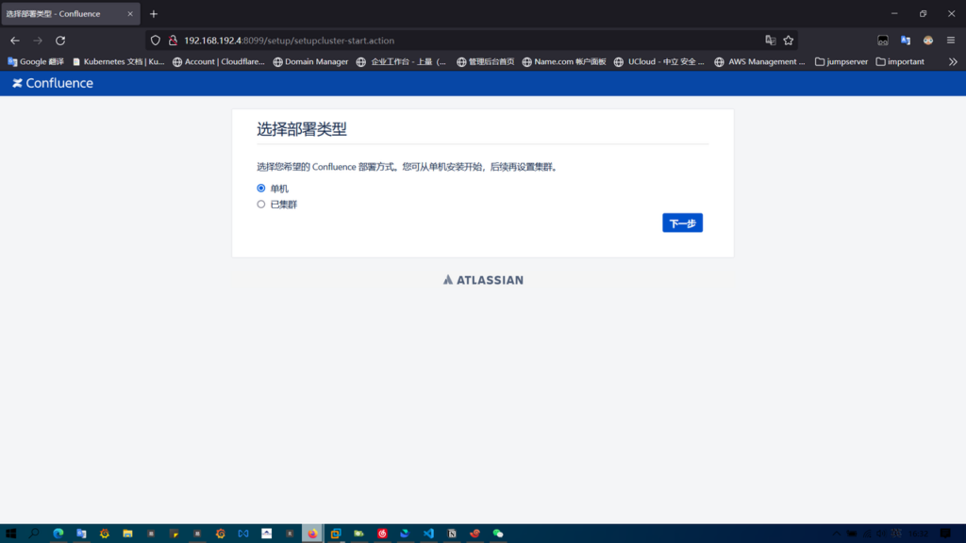Select the 已集群 deployment option
Viewport: 966px width, 543px height.
261,205
